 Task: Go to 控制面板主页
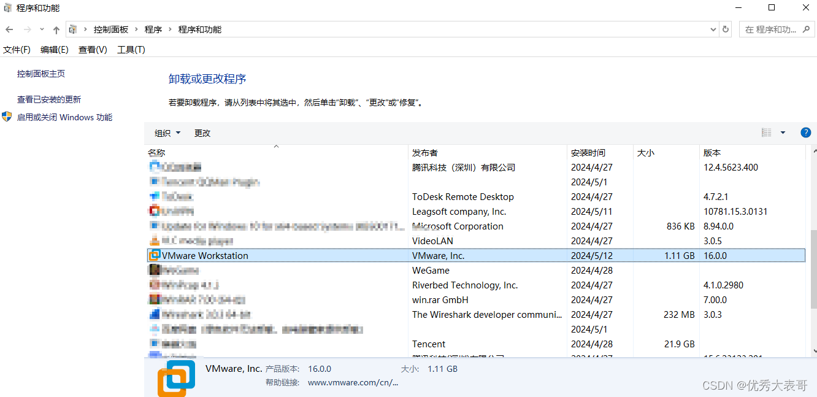pos(41,74)
